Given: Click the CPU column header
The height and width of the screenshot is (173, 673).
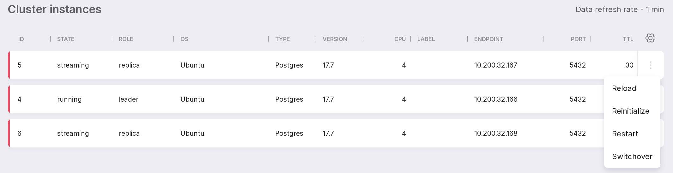Looking at the screenshot, I should pos(400,39).
